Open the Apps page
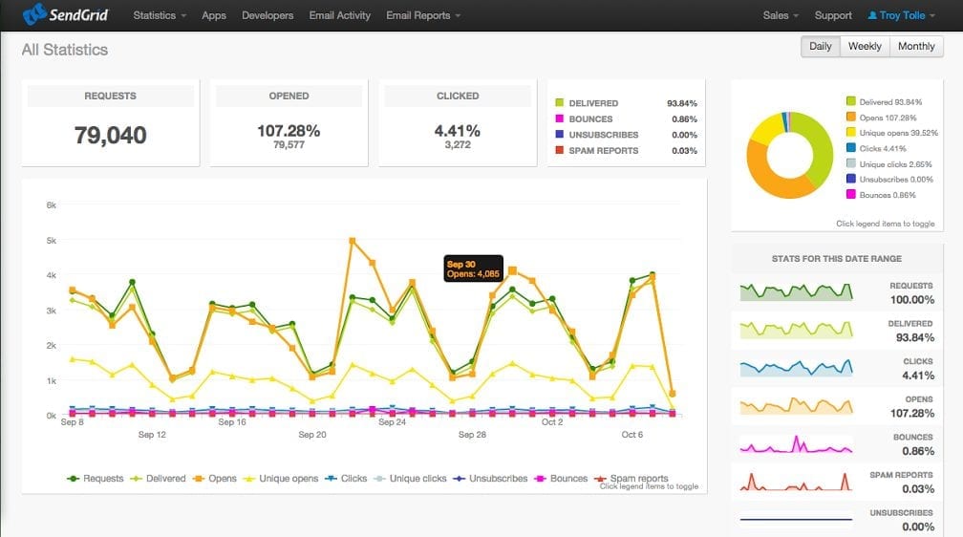963x537 pixels. (214, 15)
